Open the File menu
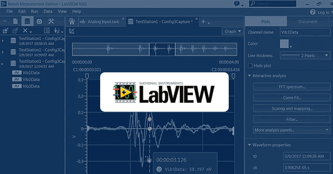Image resolution: width=333 pixels, height=174 pixels. (x=9, y=11)
